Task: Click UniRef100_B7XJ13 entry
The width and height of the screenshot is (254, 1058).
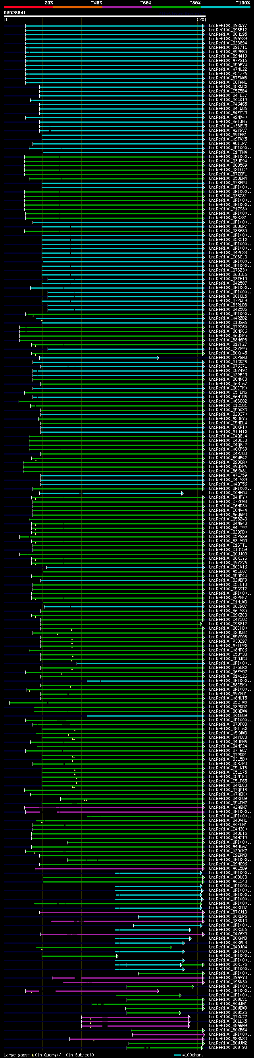Action: (x=228, y=912)
